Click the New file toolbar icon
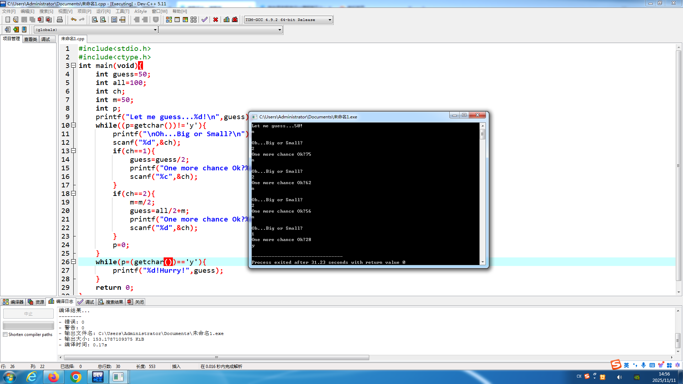 [x=7, y=20]
